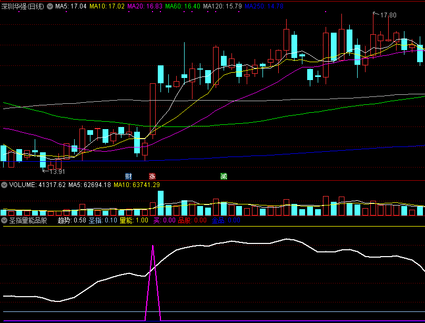Viewport: 425px width, 323px height.
Task: Click the VOLUME: 41317.62 label
Action: tap(37, 185)
